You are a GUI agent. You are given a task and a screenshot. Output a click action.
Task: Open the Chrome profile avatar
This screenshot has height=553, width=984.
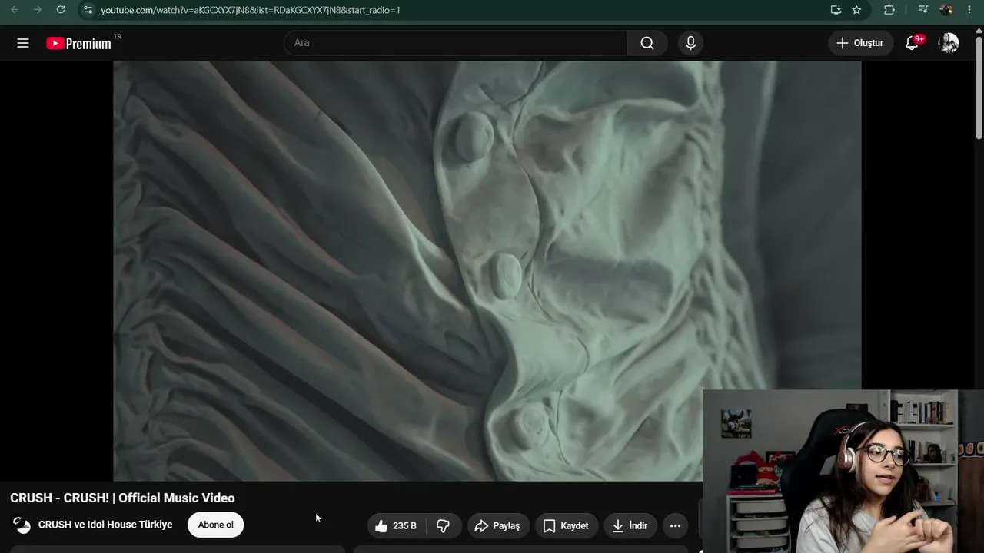(946, 10)
